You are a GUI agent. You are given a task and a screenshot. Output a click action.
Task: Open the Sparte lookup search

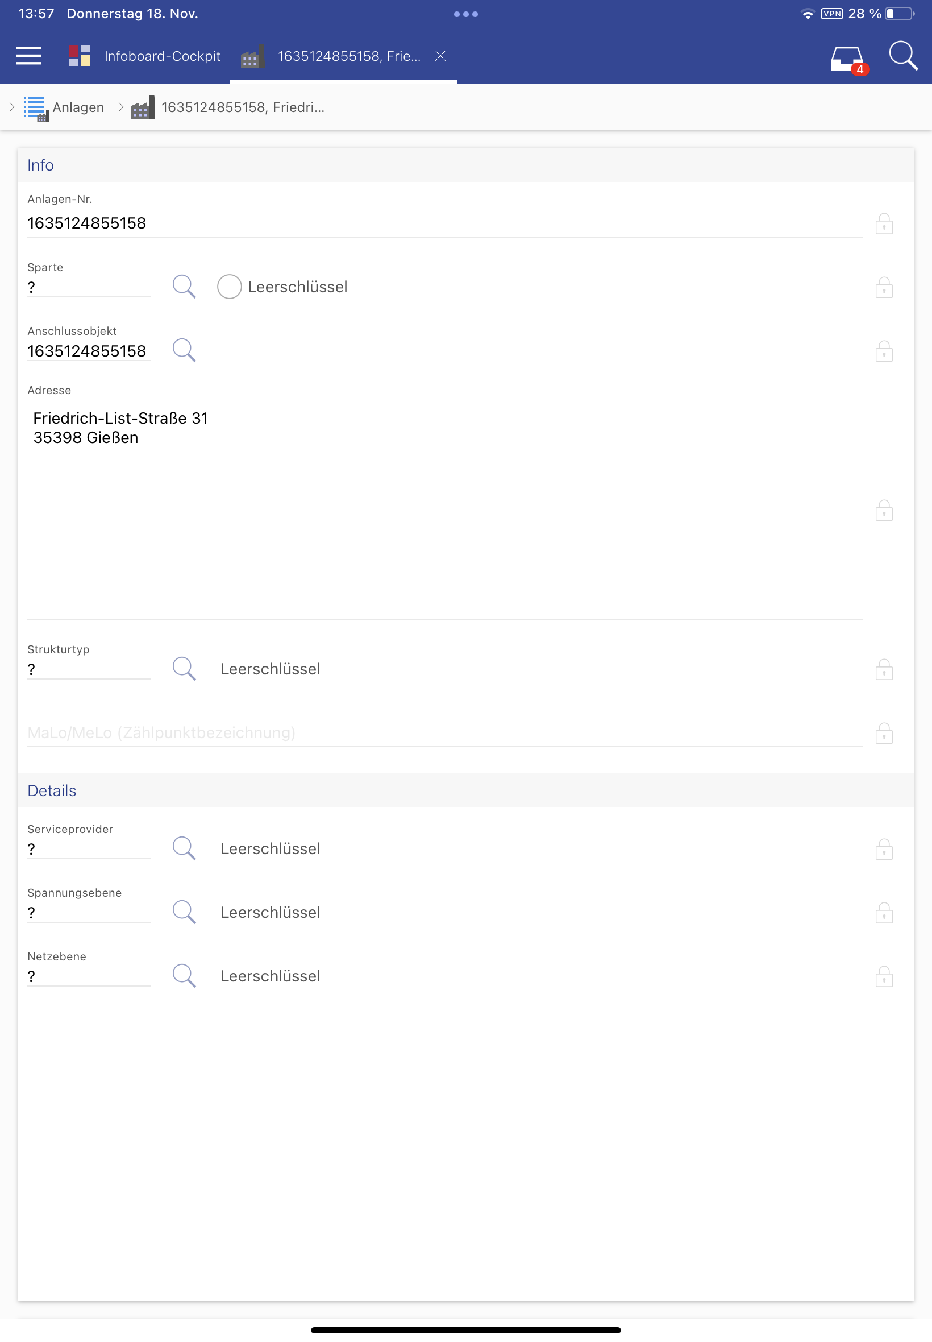click(x=184, y=287)
